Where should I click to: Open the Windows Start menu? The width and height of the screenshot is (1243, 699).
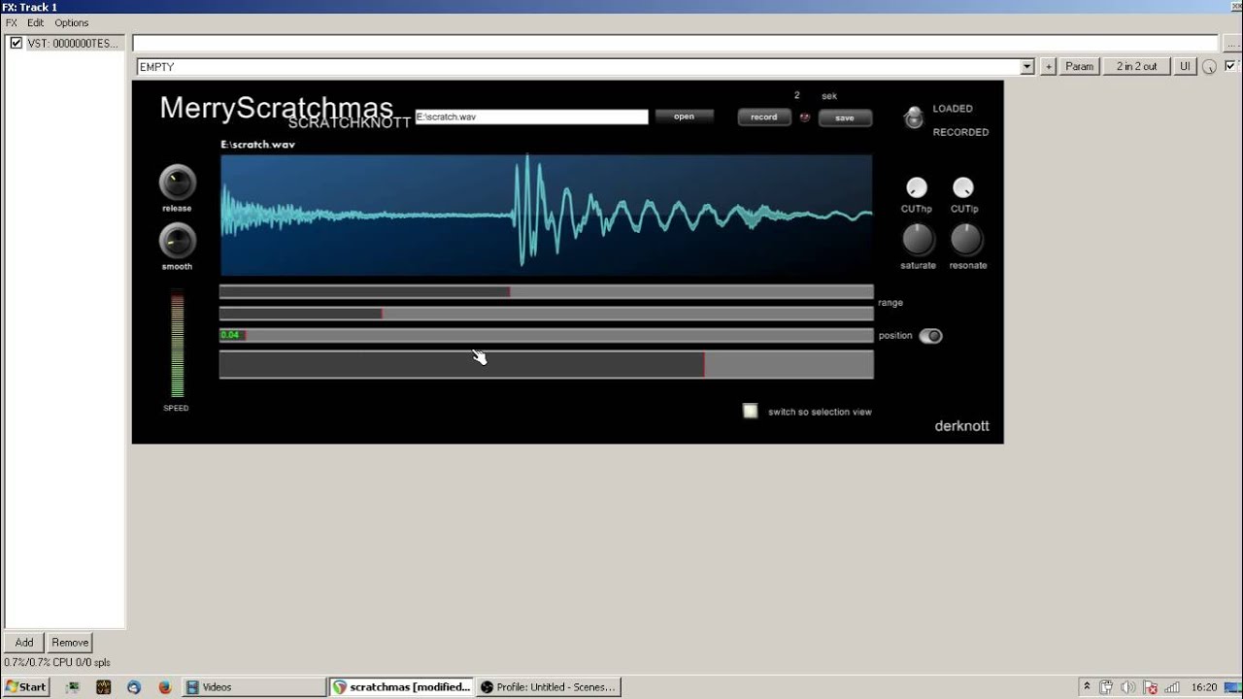click(x=26, y=686)
